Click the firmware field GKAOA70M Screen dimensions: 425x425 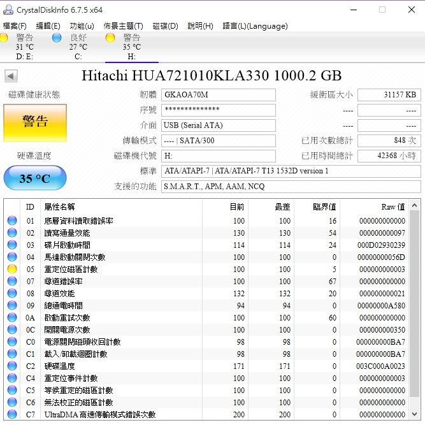click(219, 95)
